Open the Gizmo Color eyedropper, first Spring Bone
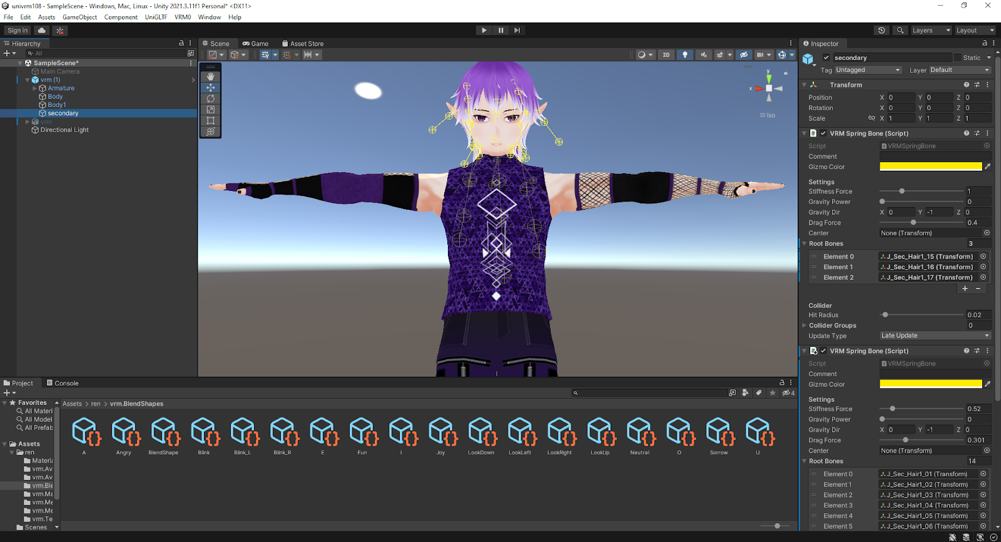Viewport: 1001px width, 542px height. click(x=988, y=166)
